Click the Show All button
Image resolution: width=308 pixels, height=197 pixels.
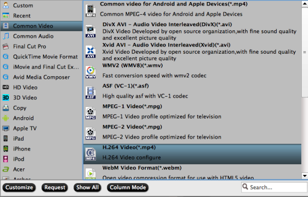tap(87, 187)
